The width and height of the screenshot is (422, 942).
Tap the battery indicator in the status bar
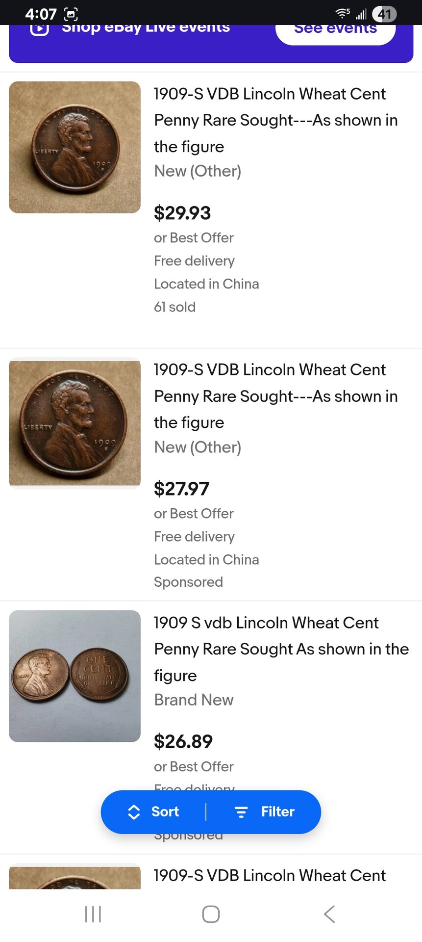click(384, 14)
